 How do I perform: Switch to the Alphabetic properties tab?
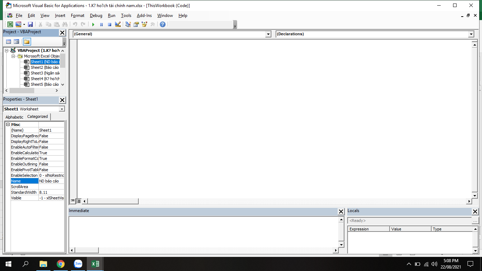coord(14,117)
